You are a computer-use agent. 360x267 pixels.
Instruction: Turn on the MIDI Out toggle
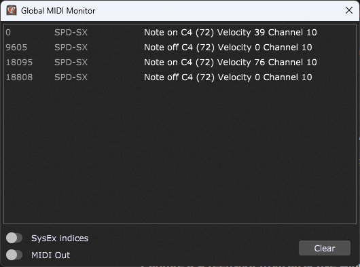[14, 255]
